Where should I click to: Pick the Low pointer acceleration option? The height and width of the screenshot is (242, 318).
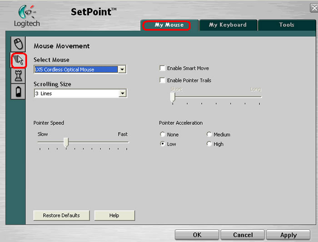click(x=163, y=144)
